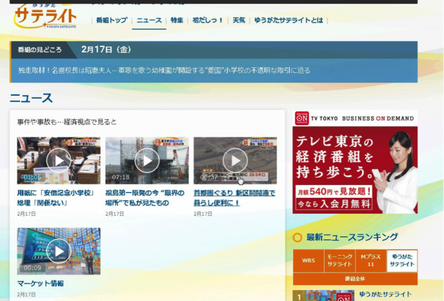The image size is (444, 301).
Task: Open the マーケット情報 title link
Action: tap(40, 284)
